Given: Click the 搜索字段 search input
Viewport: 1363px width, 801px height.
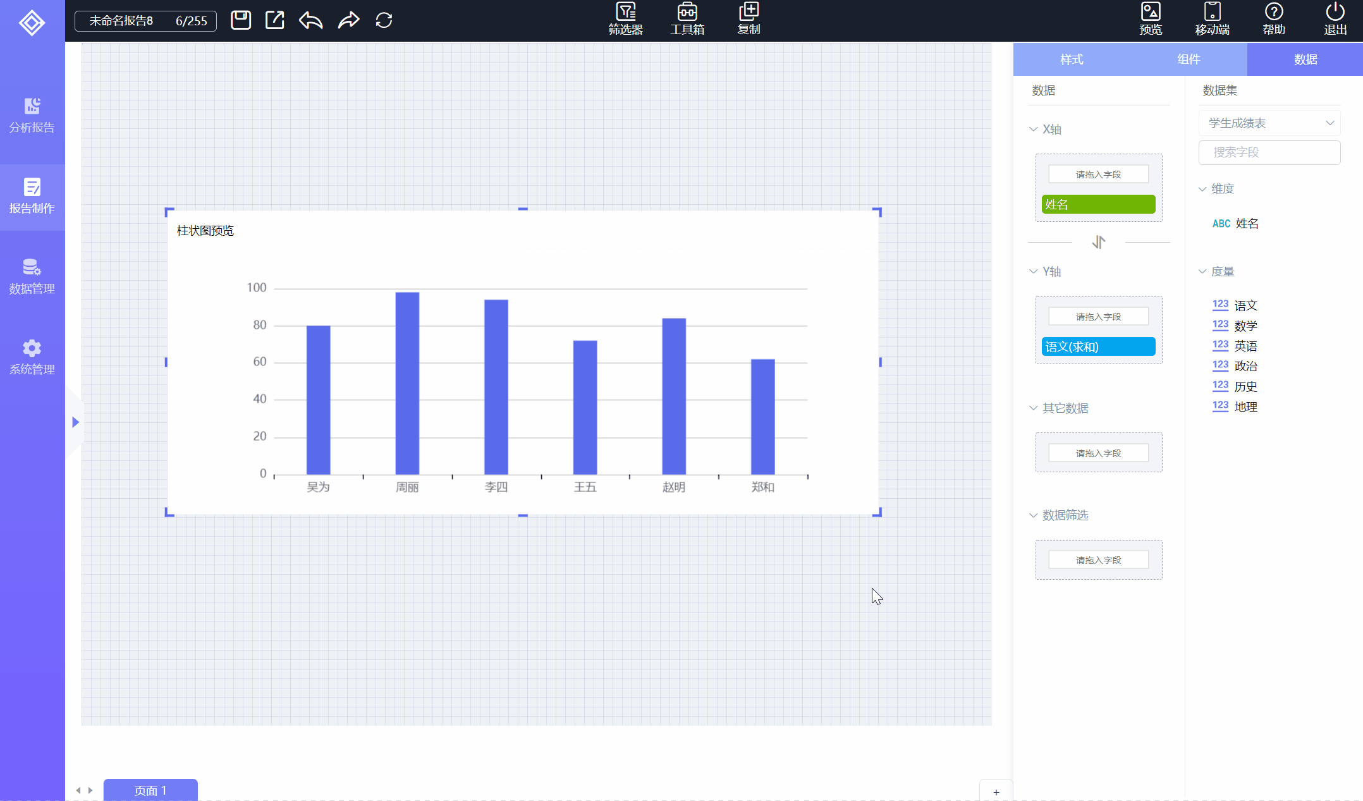Looking at the screenshot, I should coord(1269,152).
